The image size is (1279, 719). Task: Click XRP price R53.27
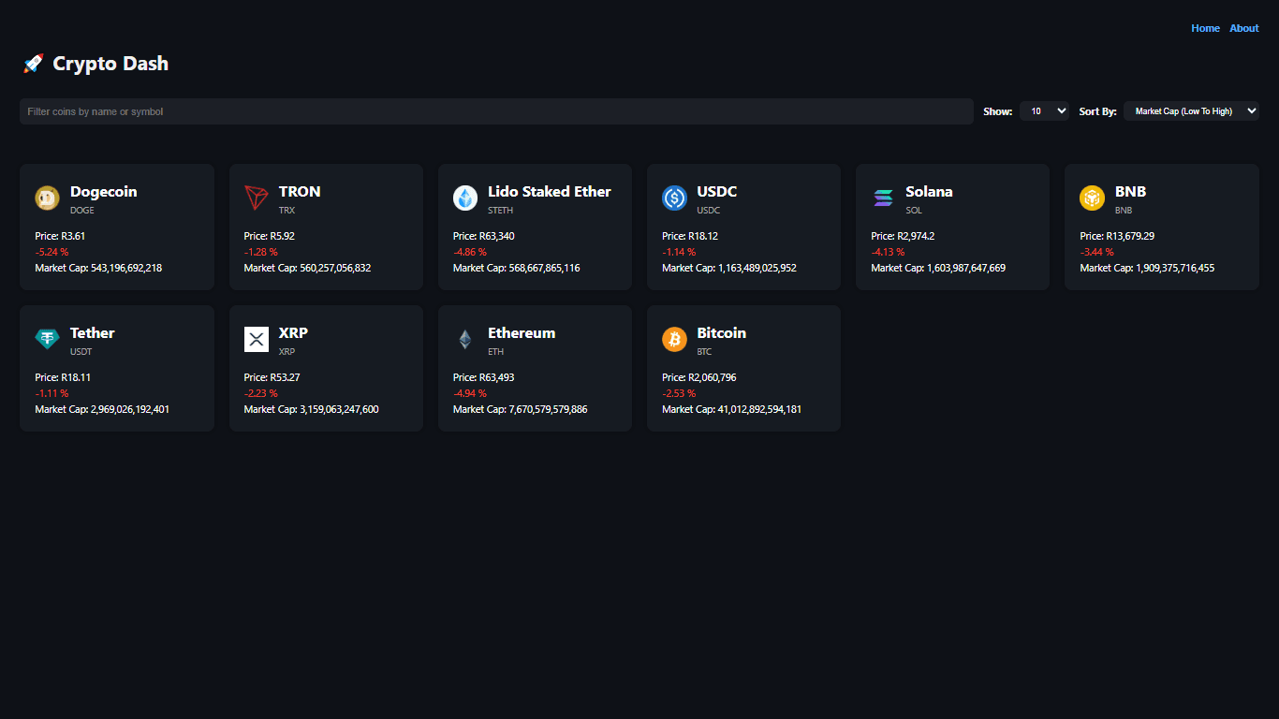272,377
